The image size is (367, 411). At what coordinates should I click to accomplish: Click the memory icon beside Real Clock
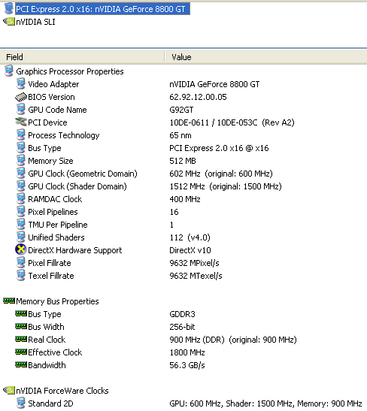pos(21,339)
